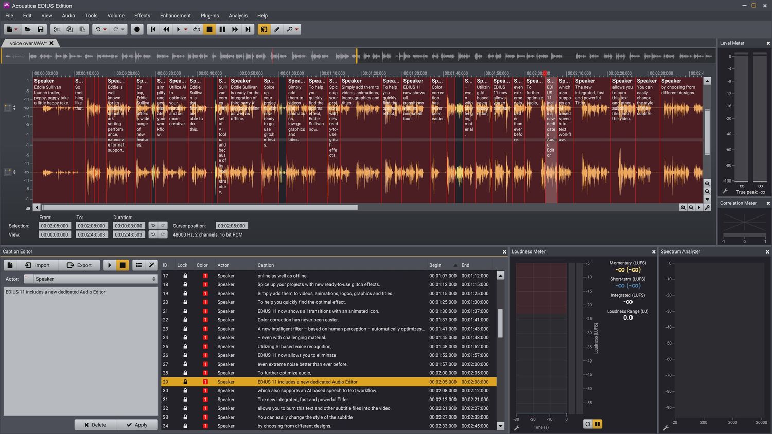Click the Cut scissors icon

coord(57,29)
